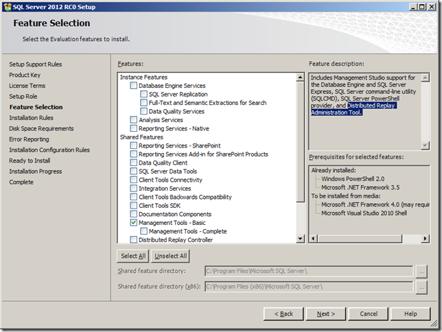
Task: Enable the Integration Services checkbox
Action: pos(134,188)
